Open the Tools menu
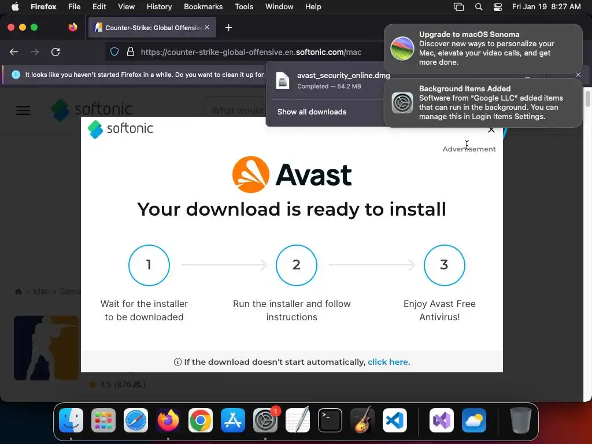 tap(244, 6)
